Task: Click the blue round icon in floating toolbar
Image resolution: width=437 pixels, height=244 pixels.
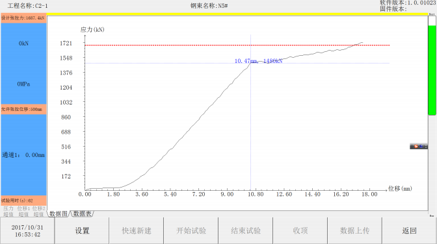Action: pyautogui.click(x=421, y=147)
